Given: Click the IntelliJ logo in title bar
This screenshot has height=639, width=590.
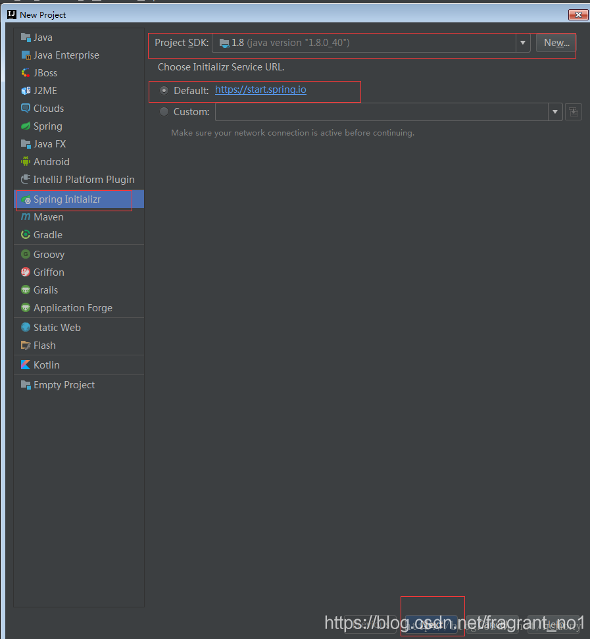Looking at the screenshot, I should click(x=12, y=14).
